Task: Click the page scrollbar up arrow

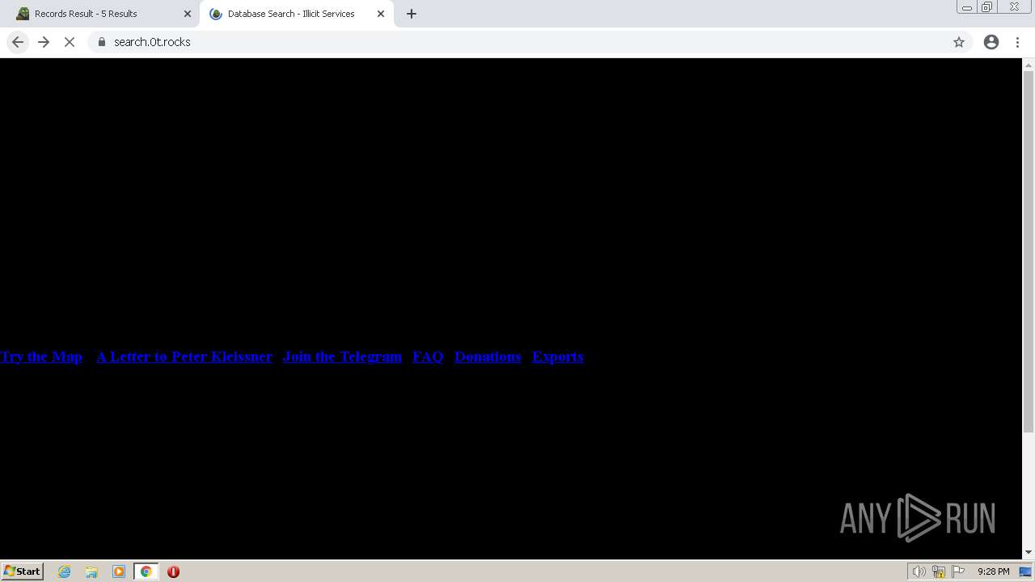Action: tap(1029, 64)
